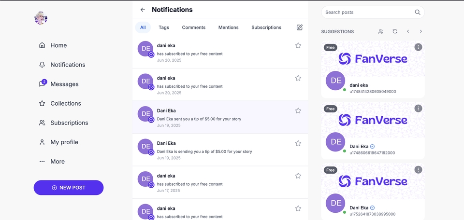Show next suggestions with right chevron
This screenshot has width=464, height=220.
pyautogui.click(x=421, y=31)
